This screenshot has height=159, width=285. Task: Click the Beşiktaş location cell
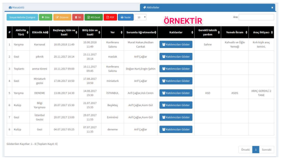click(113, 105)
